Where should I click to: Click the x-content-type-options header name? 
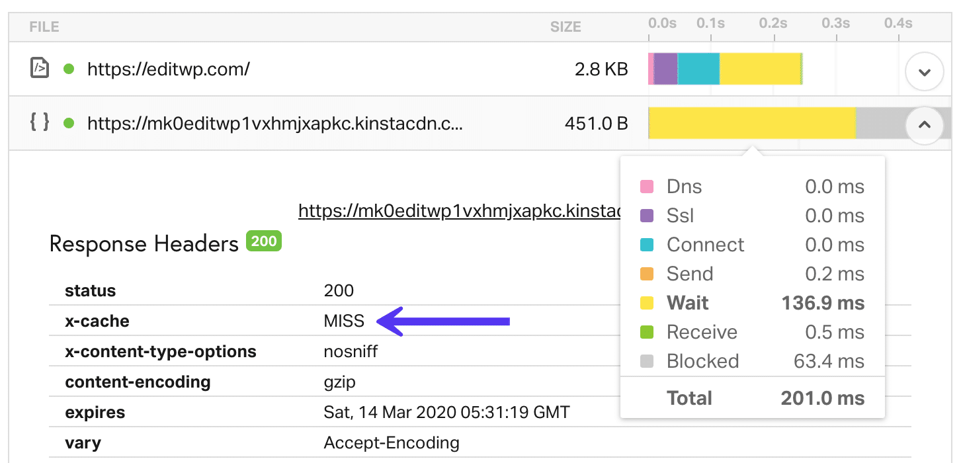pyautogui.click(x=161, y=352)
